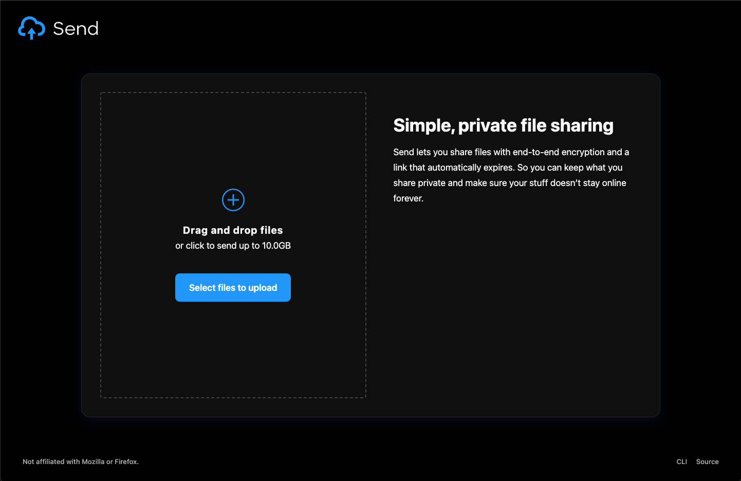Open the Source link in the footer
Image resolution: width=741 pixels, height=481 pixels.
(707, 461)
